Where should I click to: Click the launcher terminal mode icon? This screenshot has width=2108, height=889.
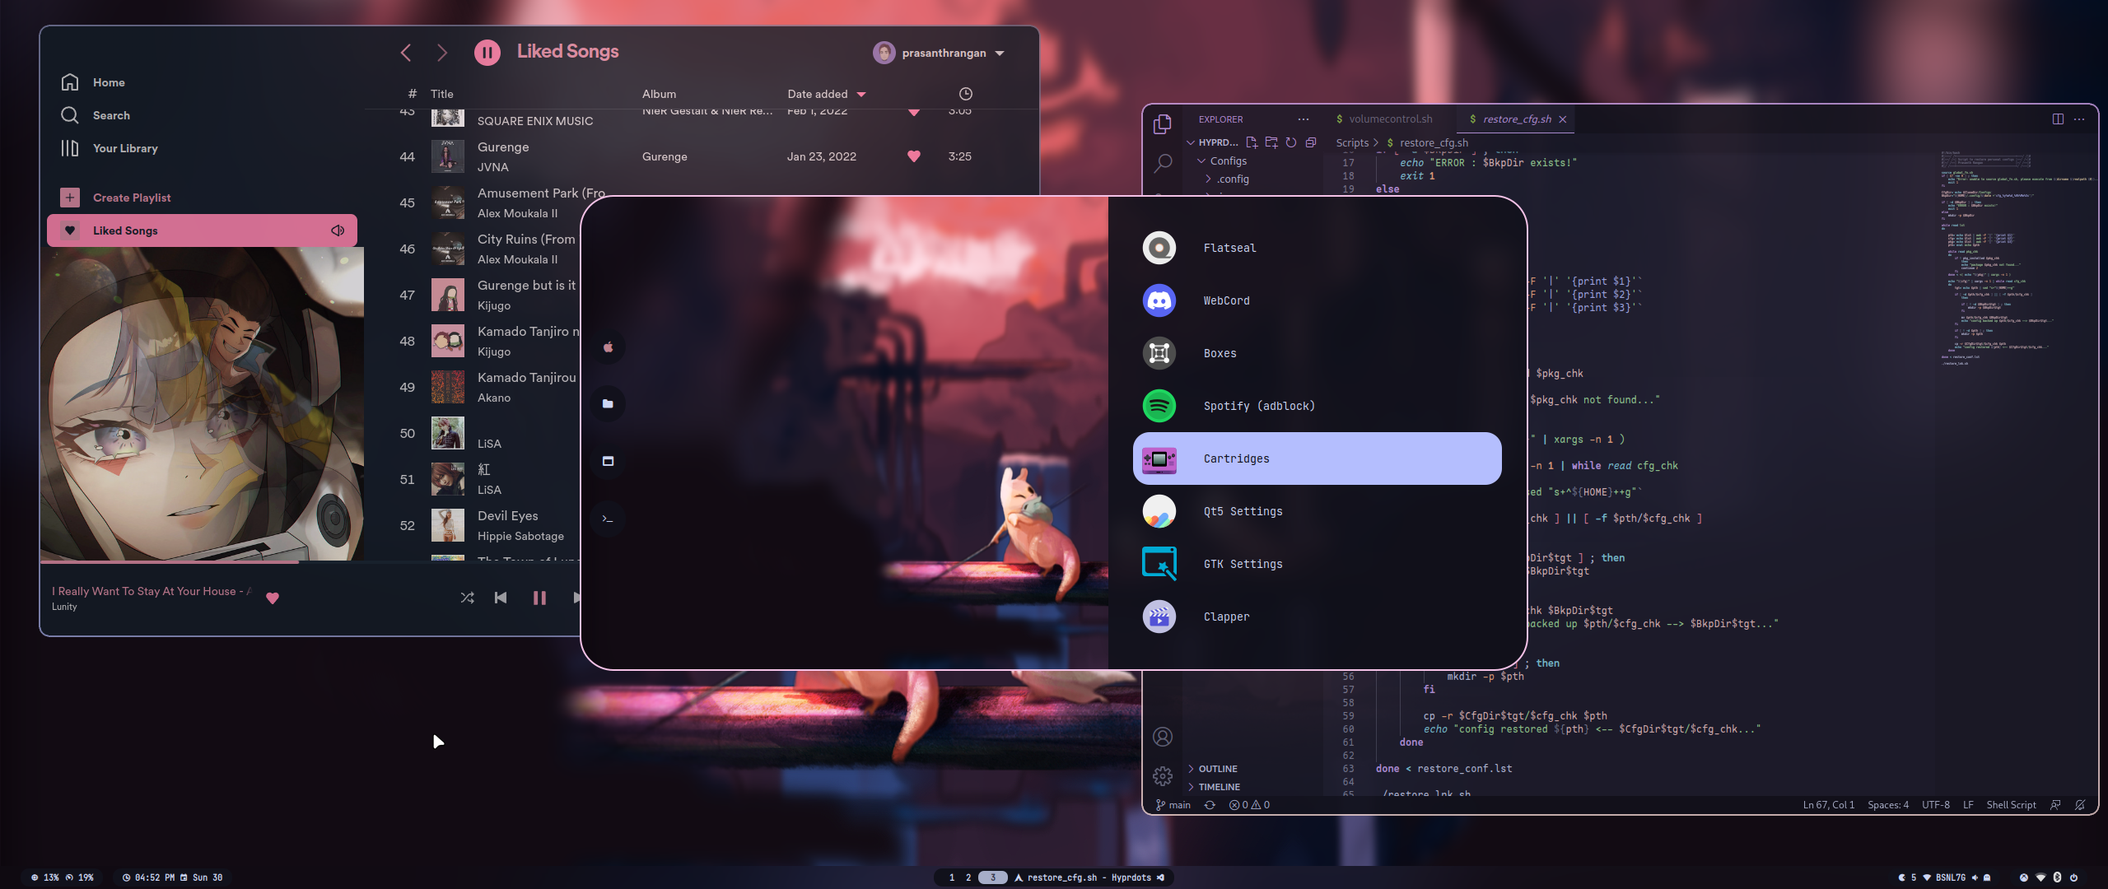[x=608, y=519]
